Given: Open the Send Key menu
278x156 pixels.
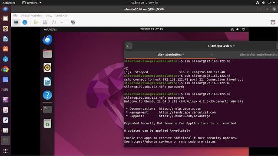Looking at the screenshot, I should (61, 16).
